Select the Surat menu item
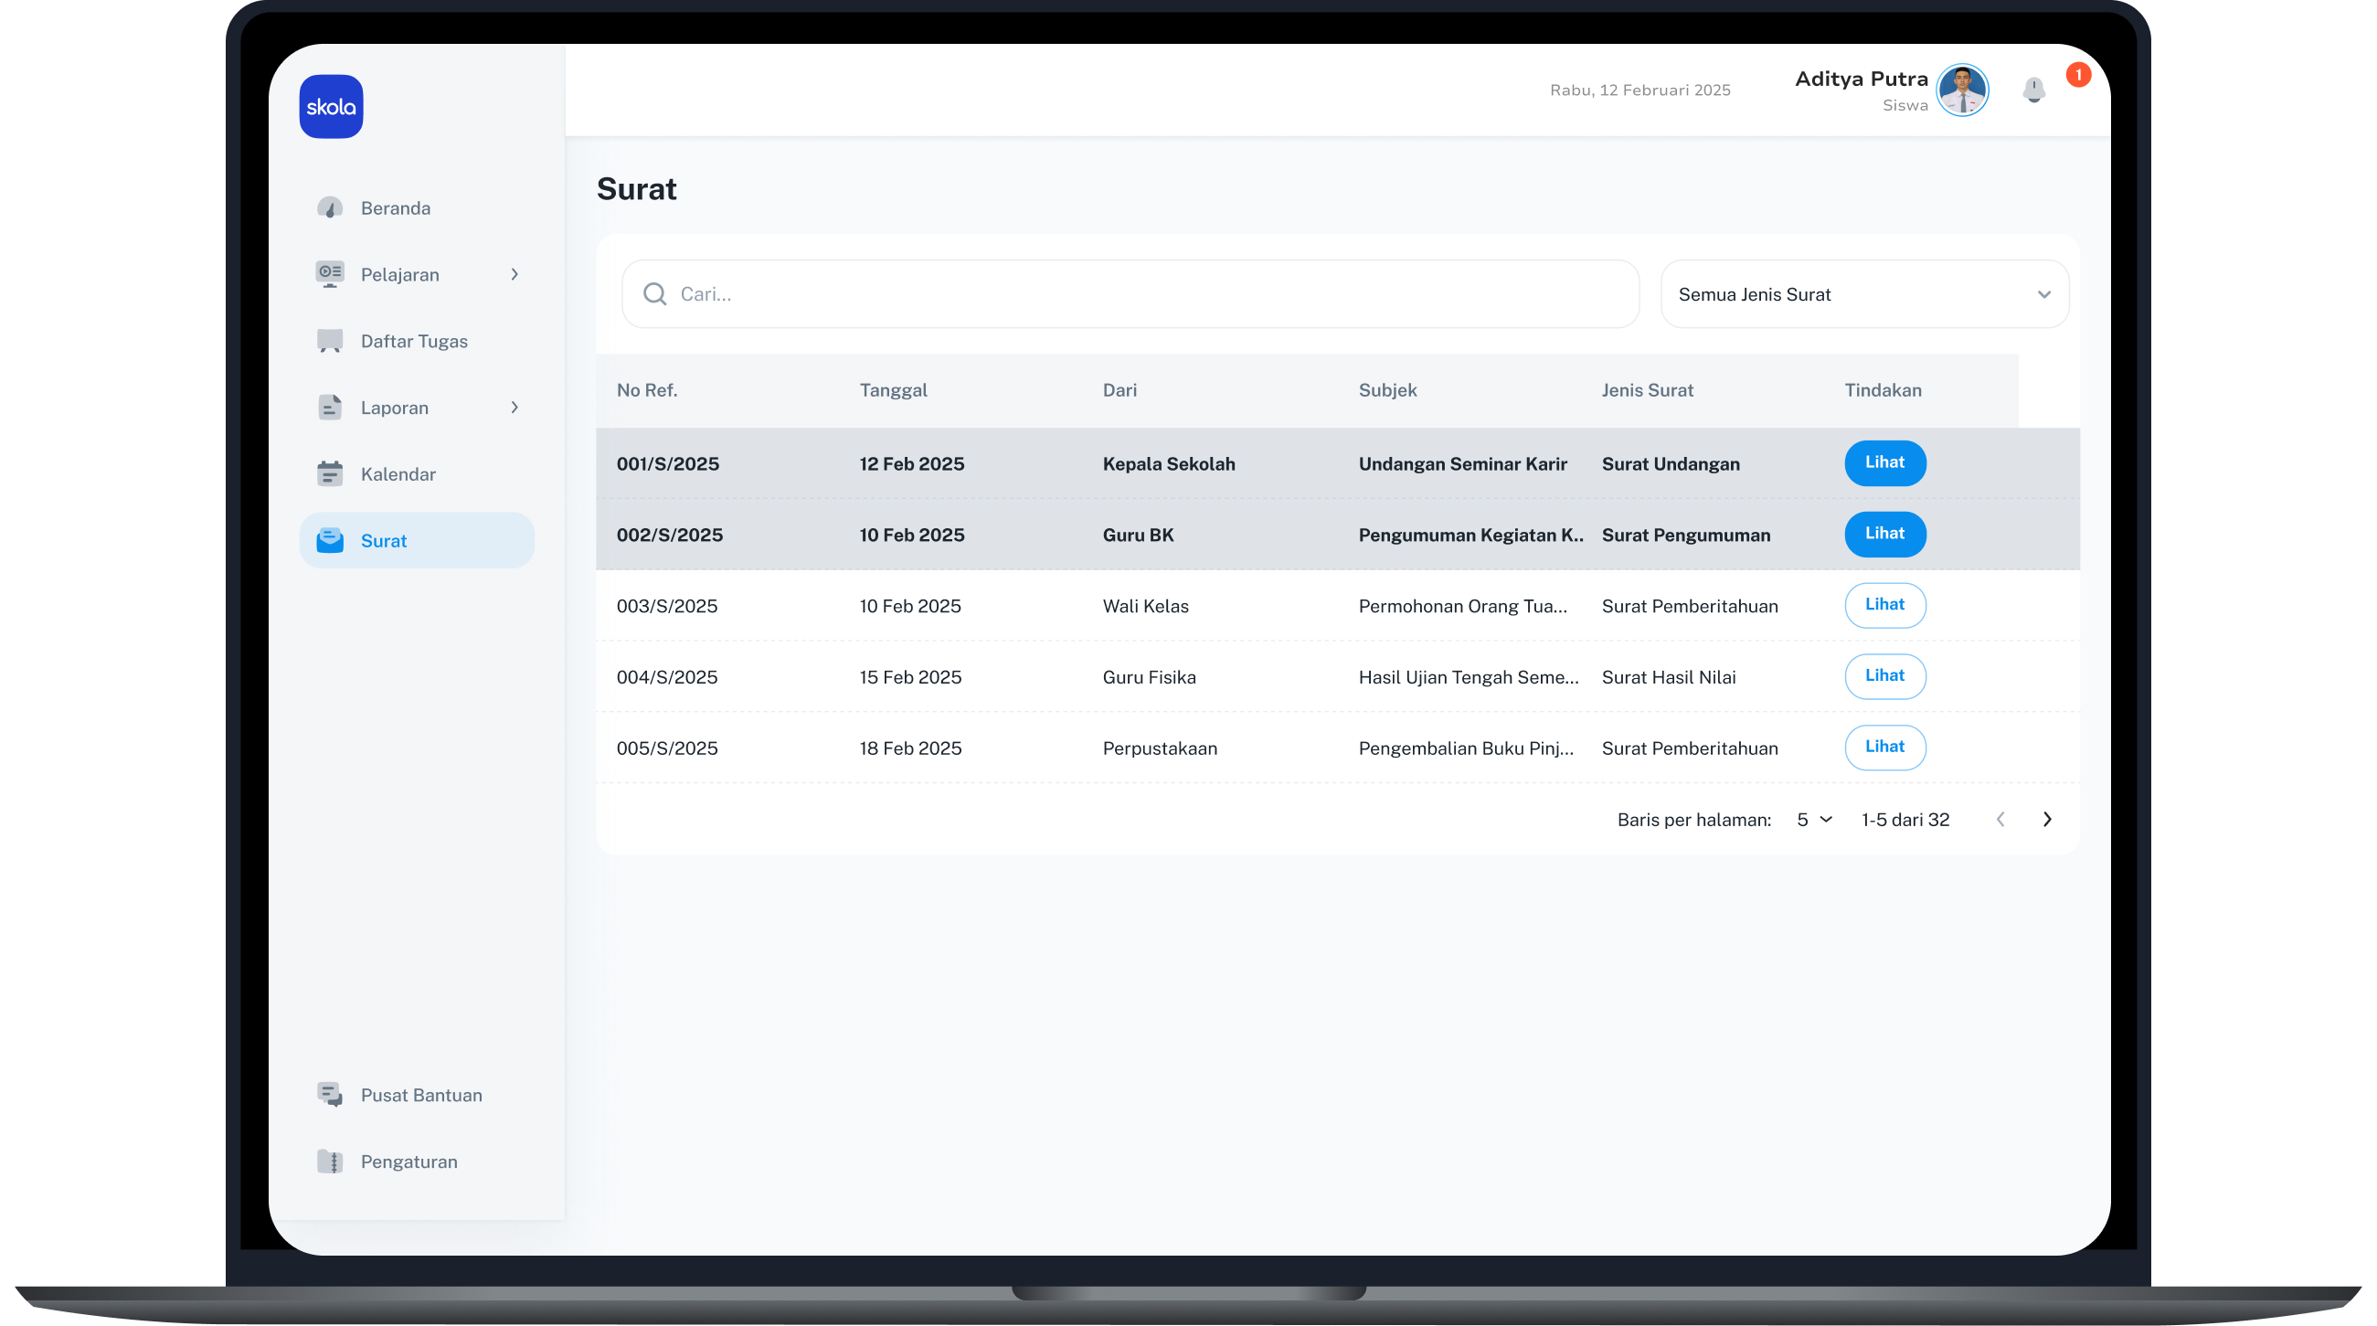 point(416,540)
